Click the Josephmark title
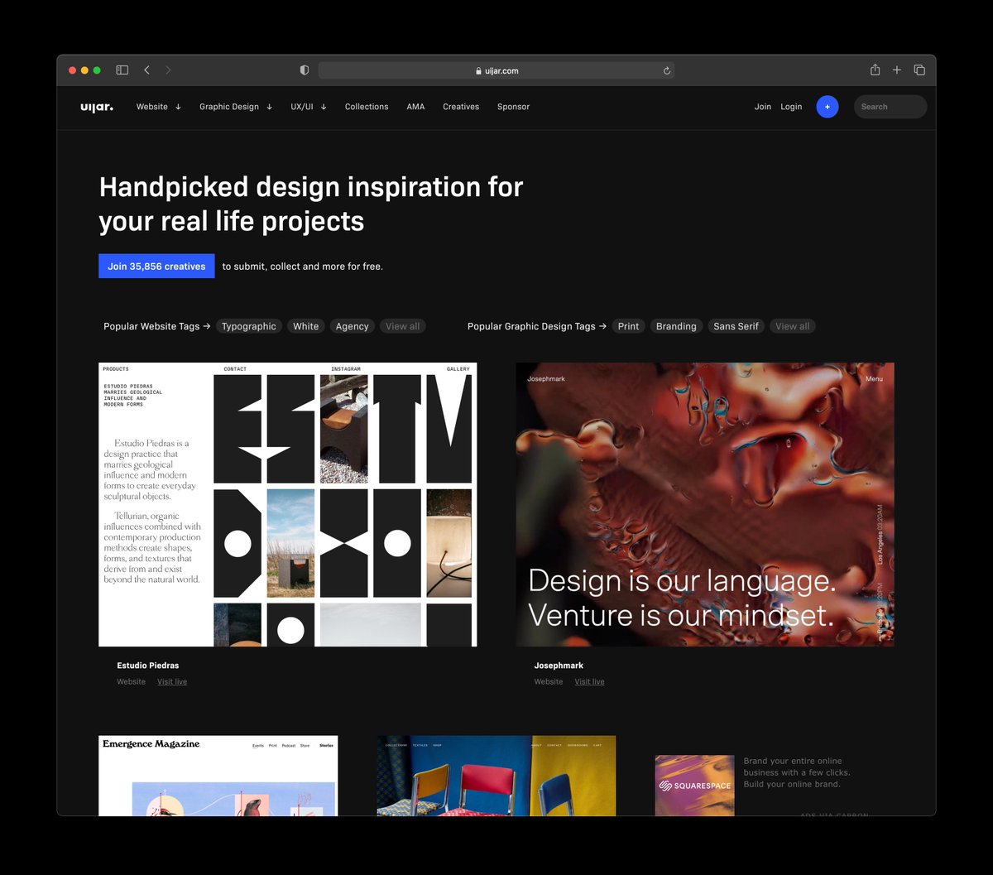 (559, 666)
